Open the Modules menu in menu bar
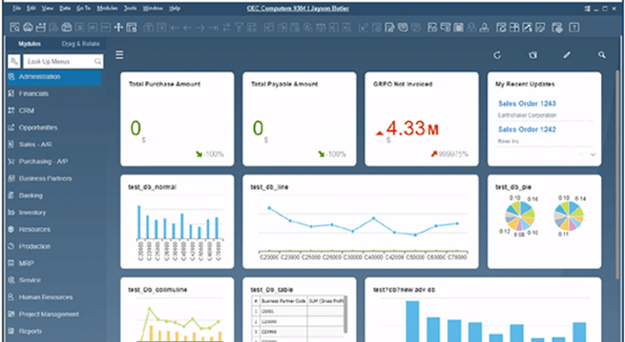The image size is (625, 342). click(107, 8)
